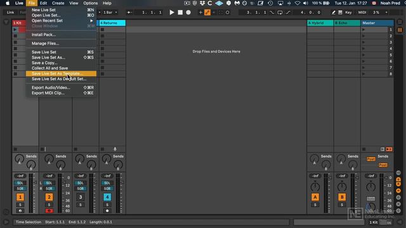Select the Session view selector icon

400,30
